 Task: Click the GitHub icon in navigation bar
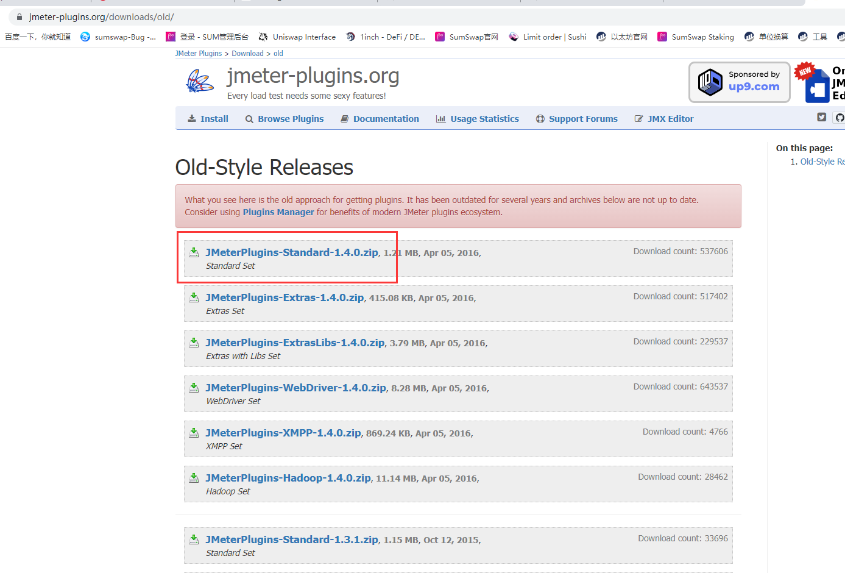840,118
